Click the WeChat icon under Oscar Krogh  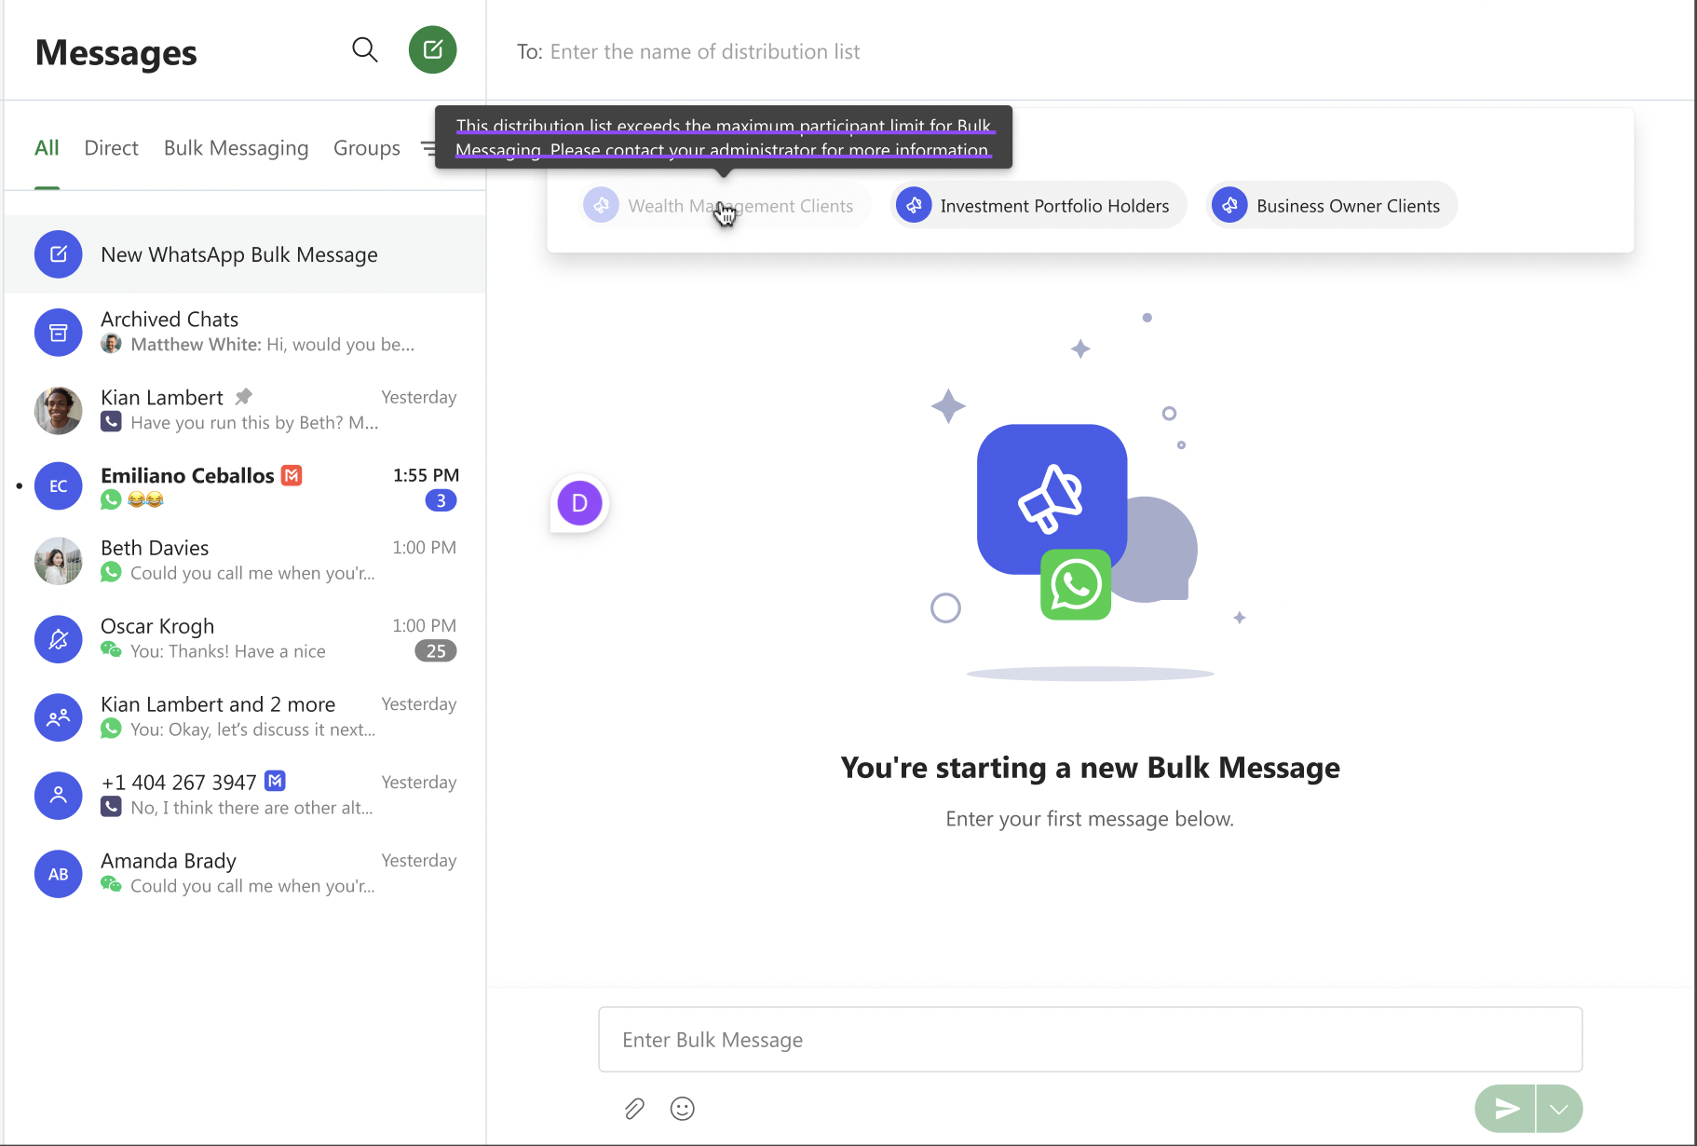[x=111, y=650]
